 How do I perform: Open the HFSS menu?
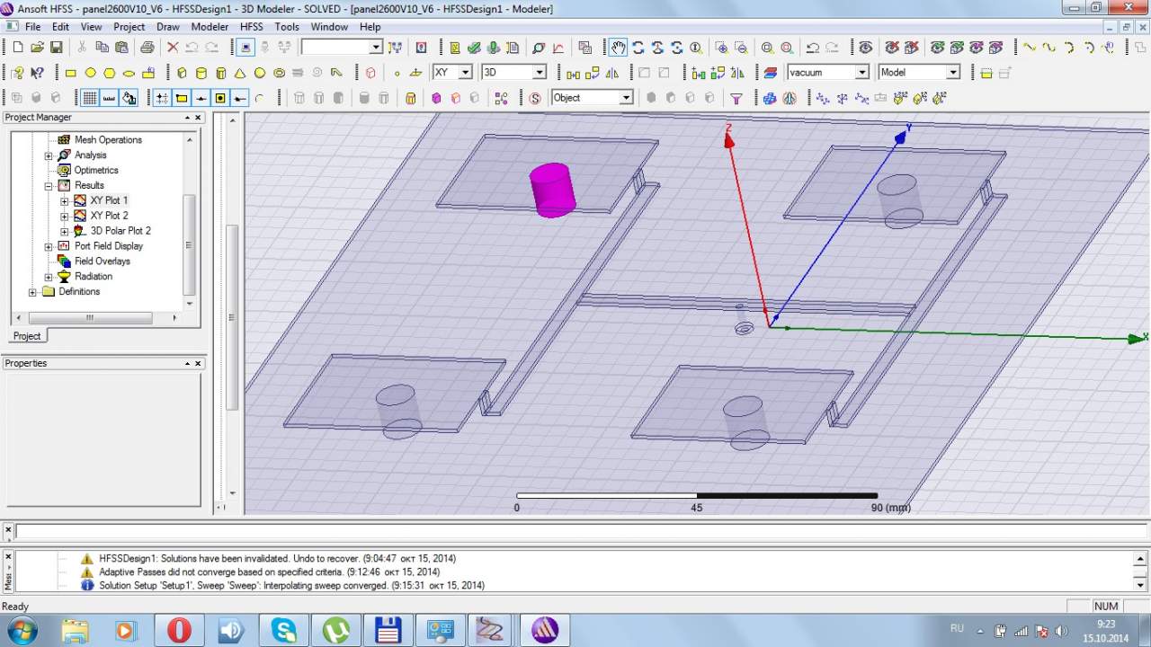click(251, 27)
